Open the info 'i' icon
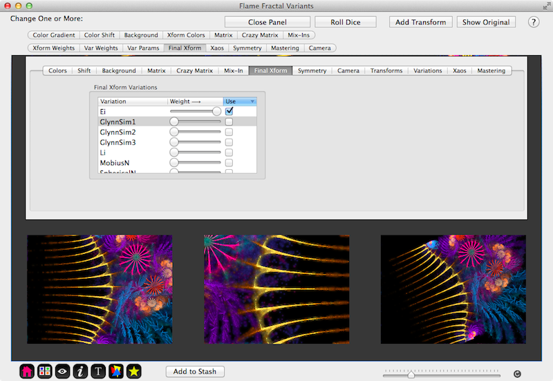The width and height of the screenshot is (553, 381). click(x=80, y=371)
